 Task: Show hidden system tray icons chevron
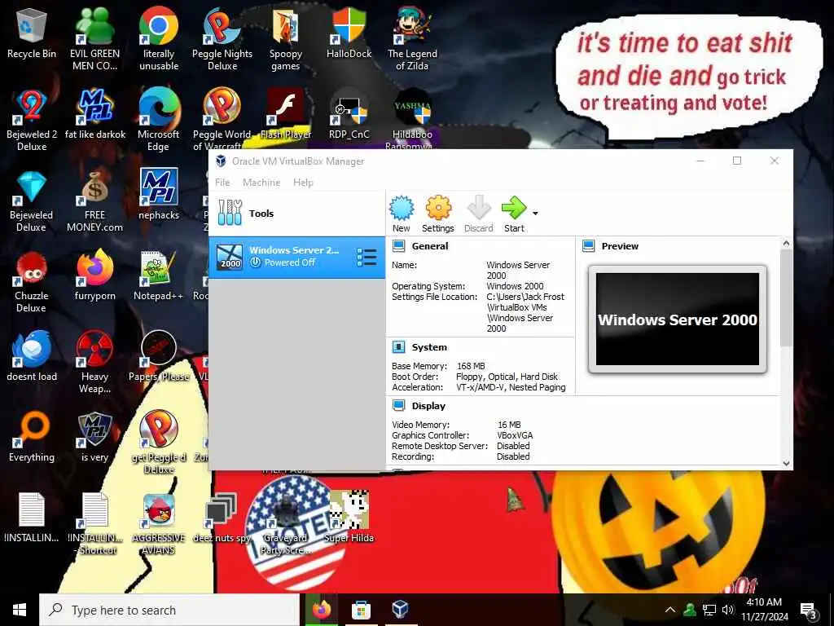(x=670, y=610)
